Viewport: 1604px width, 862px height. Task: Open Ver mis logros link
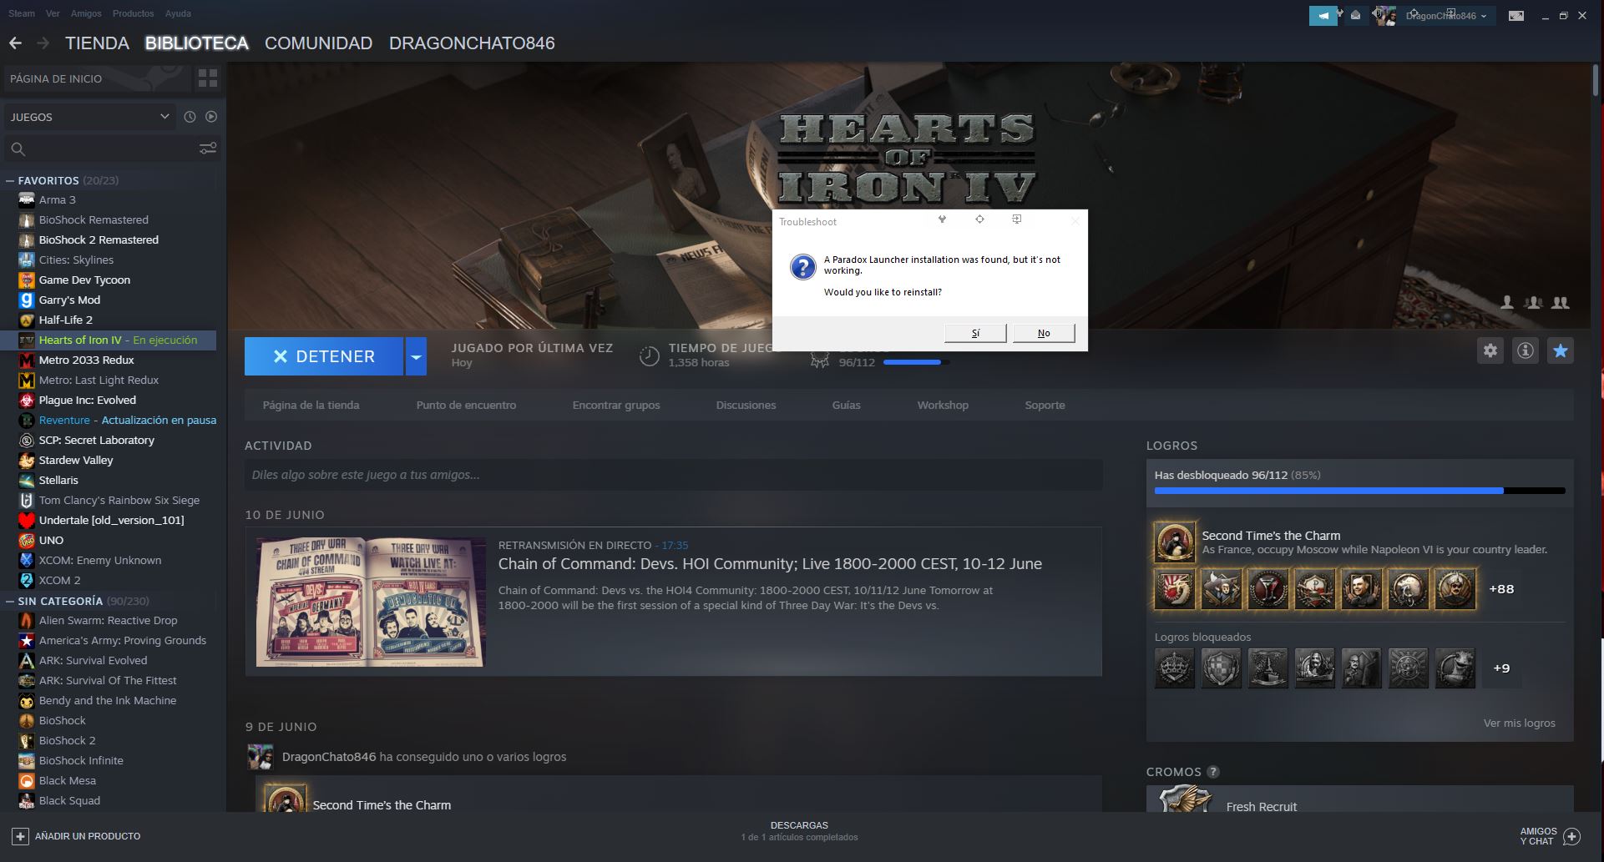(x=1520, y=723)
